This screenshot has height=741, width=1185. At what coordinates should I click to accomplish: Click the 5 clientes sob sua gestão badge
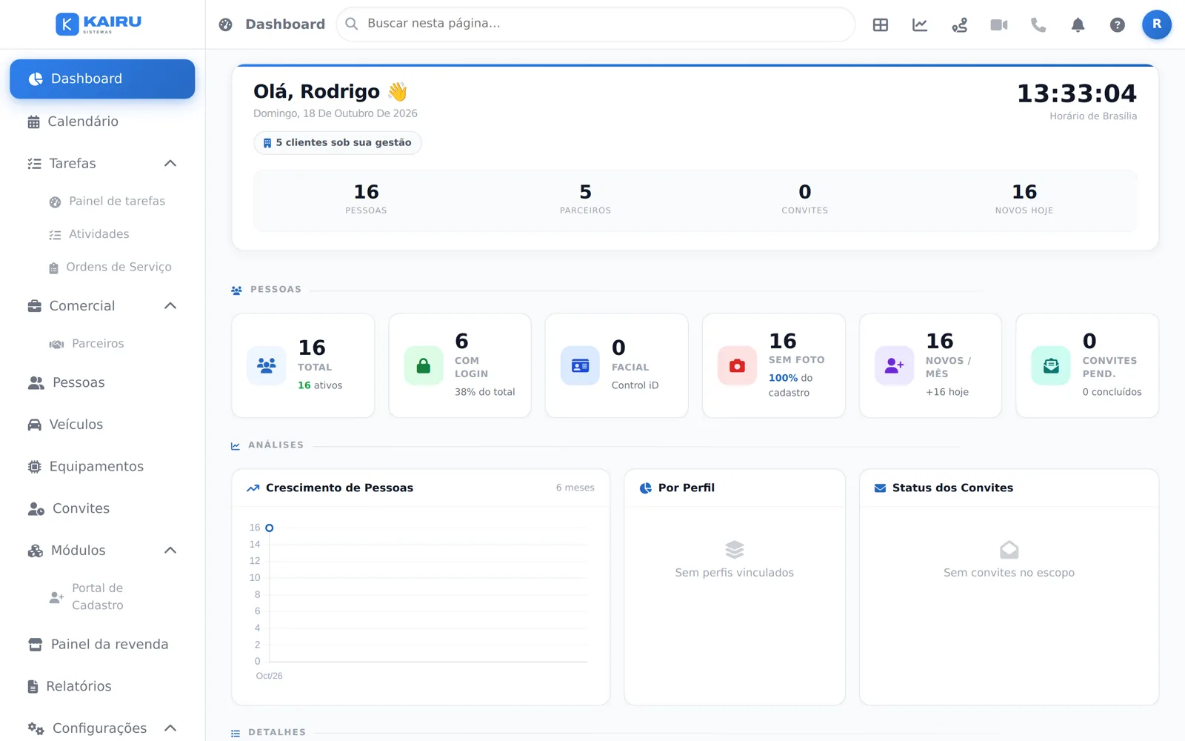(338, 142)
